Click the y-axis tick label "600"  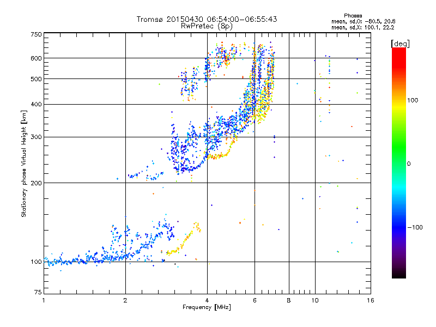36,58
